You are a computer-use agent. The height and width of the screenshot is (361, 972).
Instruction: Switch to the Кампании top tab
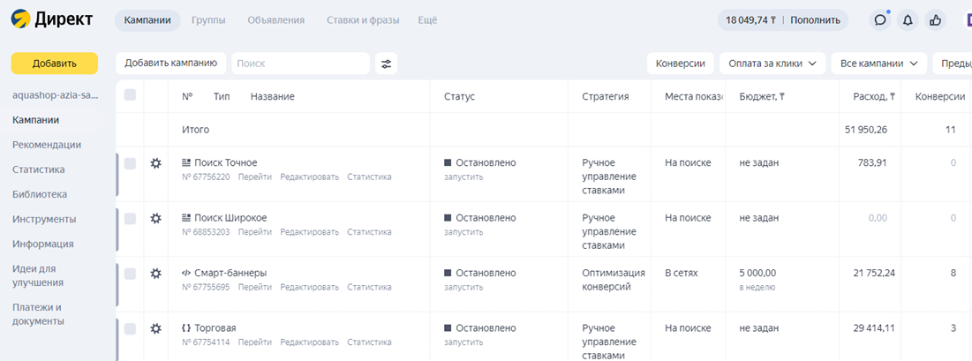tap(147, 19)
